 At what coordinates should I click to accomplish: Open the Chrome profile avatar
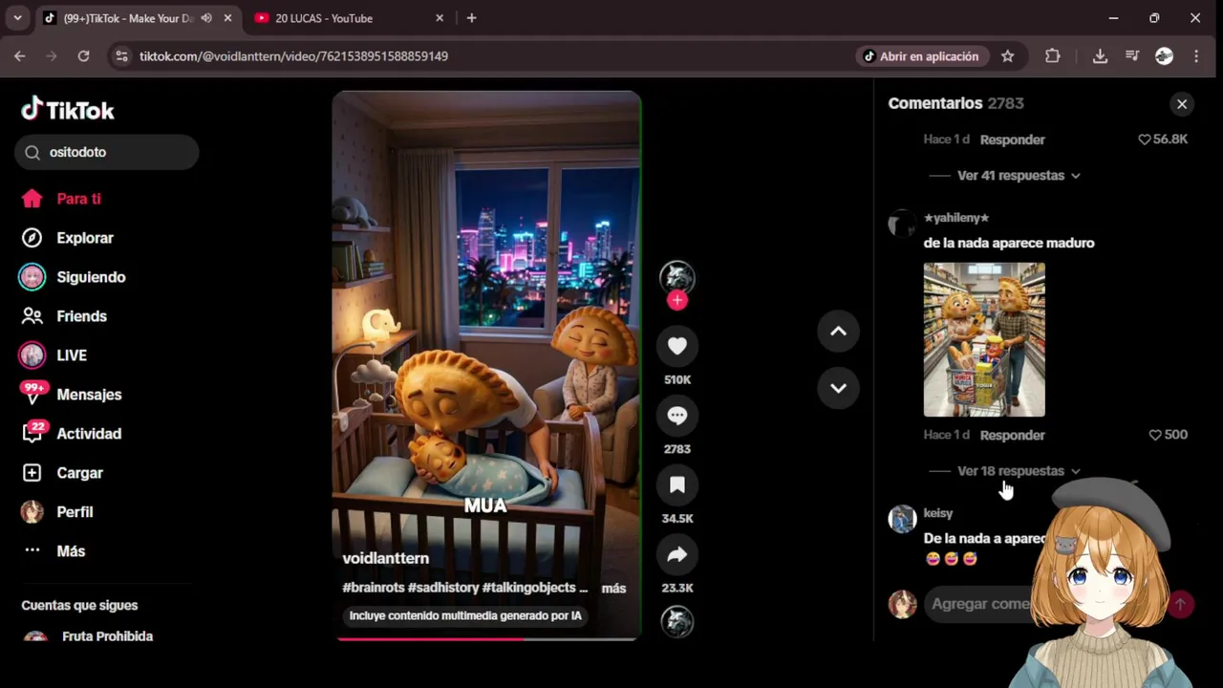coord(1164,56)
